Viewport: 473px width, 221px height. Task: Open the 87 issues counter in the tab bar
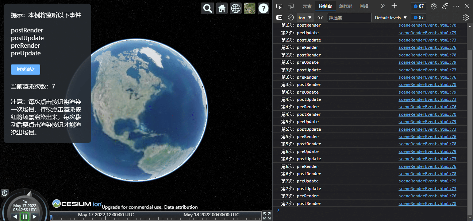point(418,6)
